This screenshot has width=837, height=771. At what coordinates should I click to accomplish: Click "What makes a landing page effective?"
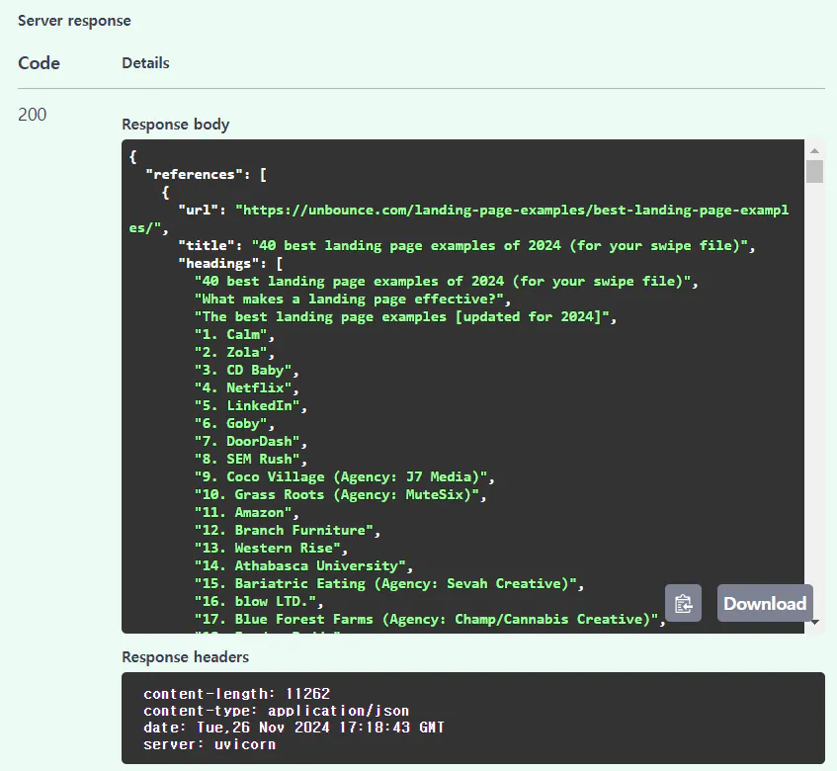tap(353, 299)
